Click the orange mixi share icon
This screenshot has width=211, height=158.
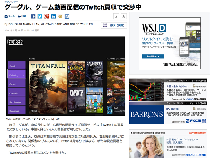(60, 16)
